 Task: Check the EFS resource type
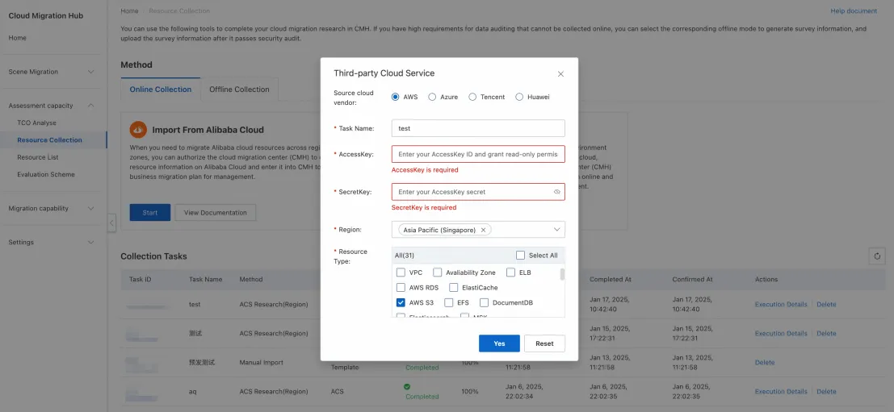449,302
